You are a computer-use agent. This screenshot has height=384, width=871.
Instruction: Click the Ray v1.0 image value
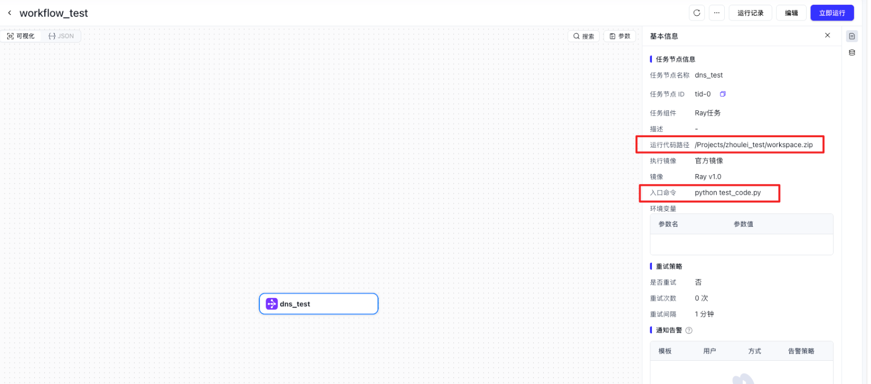[x=708, y=177]
